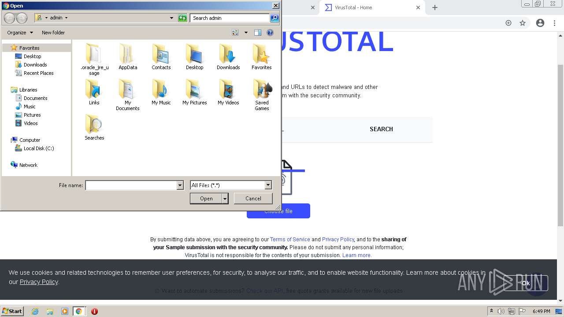This screenshot has height=317, width=564.
Task: Expand the Organize menu
Action: tap(20, 33)
